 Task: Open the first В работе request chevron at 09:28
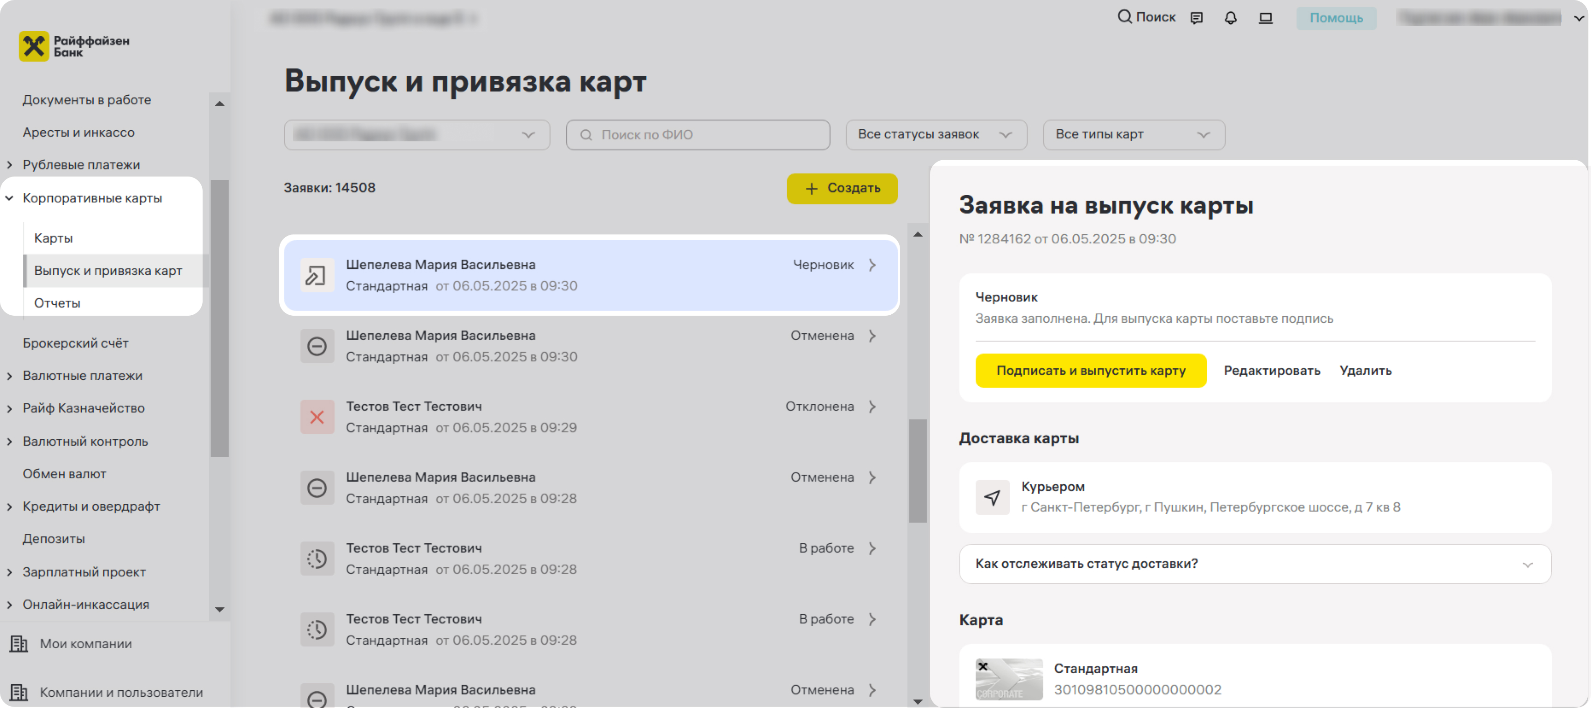[872, 549]
